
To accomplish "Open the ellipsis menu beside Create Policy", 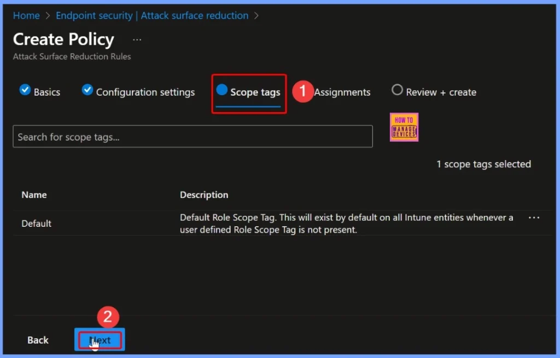I will tap(137, 40).
